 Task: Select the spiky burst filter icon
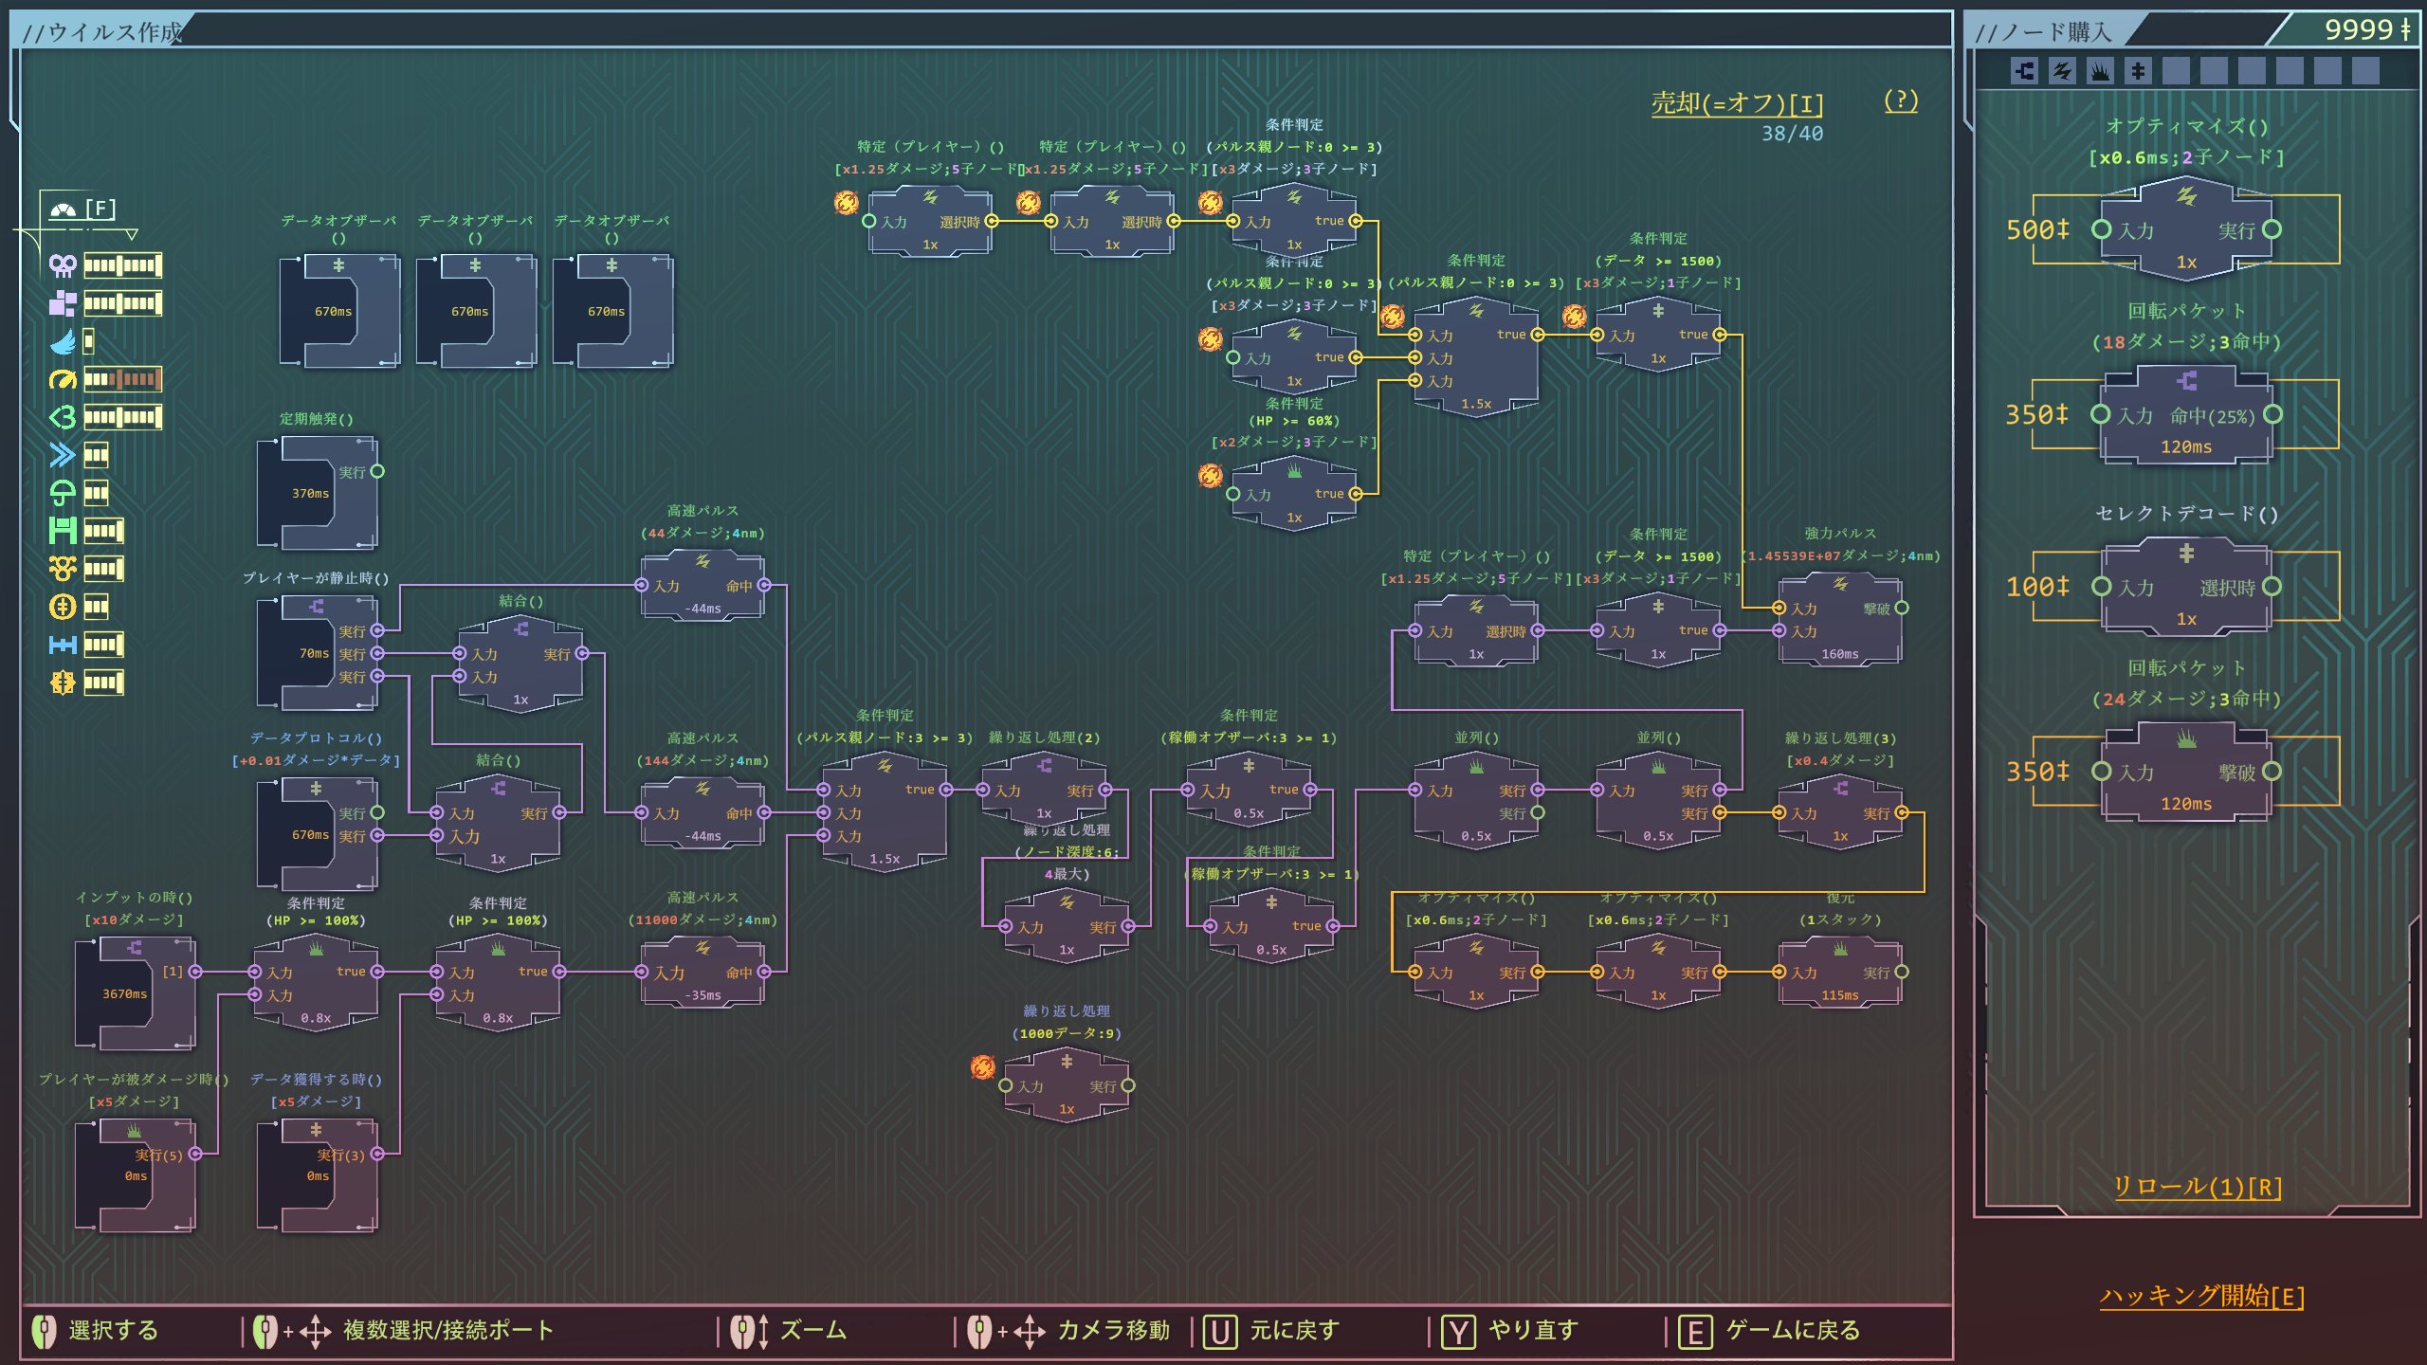tap(2100, 71)
